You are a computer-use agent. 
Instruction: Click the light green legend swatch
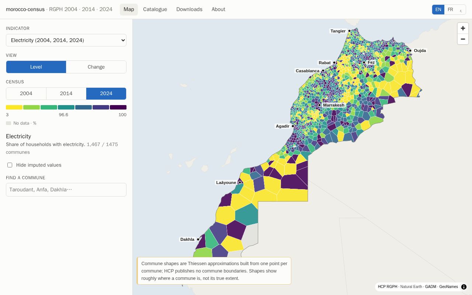(31, 107)
